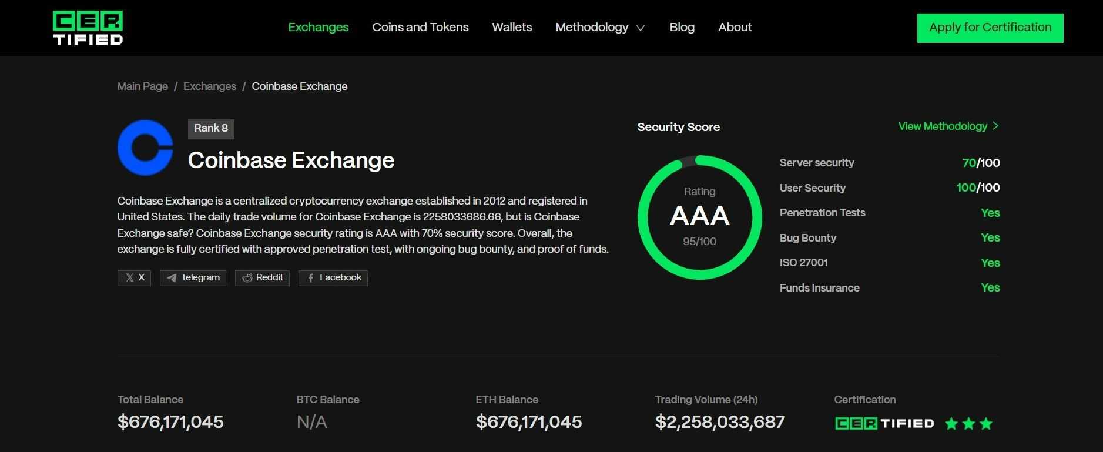Click the Server security 70/100 value

981,163
